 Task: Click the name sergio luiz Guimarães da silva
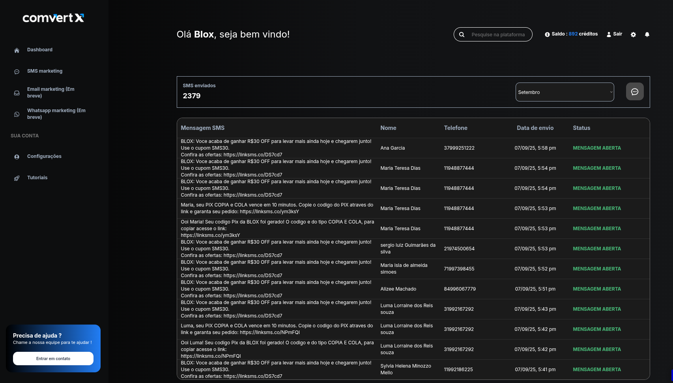(408, 248)
